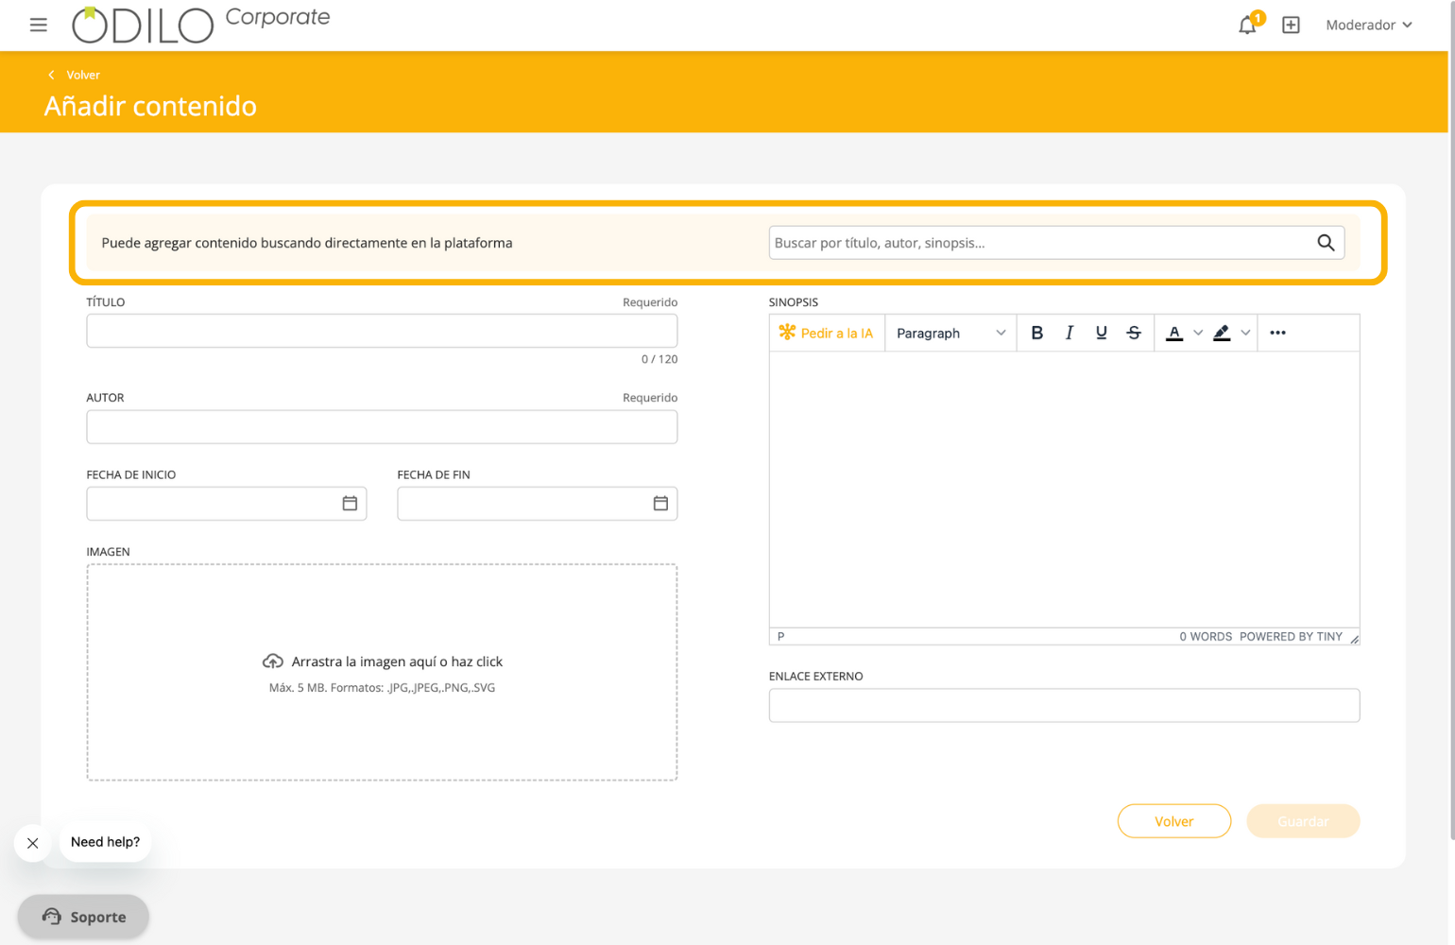
Task: Expand the text color options arrow
Action: (1198, 333)
